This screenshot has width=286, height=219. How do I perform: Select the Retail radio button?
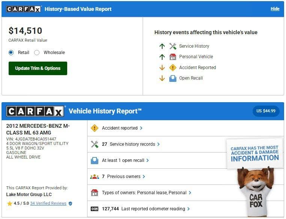(11, 53)
